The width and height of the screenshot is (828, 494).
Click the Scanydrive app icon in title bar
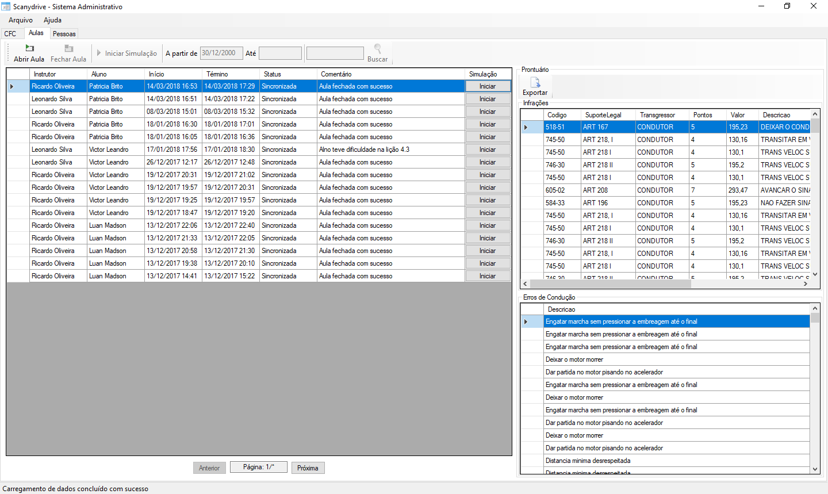[6, 6]
